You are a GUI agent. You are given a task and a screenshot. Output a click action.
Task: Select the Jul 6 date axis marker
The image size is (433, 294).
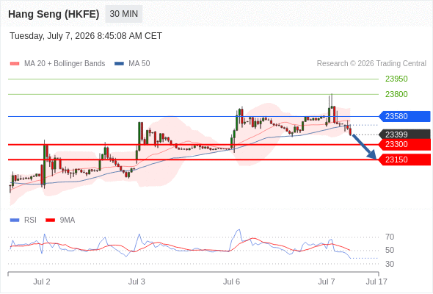point(231,282)
